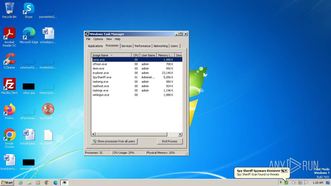Image resolution: width=331 pixels, height=186 pixels.
Task: Switch to the Services tab
Action: (x=126, y=46)
